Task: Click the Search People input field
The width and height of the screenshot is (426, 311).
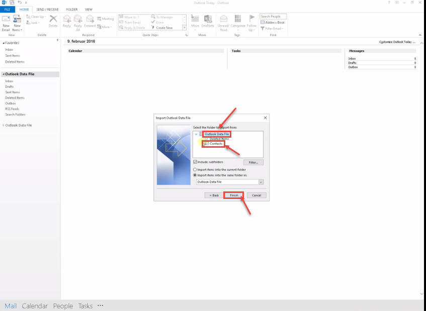Action: pos(273,17)
